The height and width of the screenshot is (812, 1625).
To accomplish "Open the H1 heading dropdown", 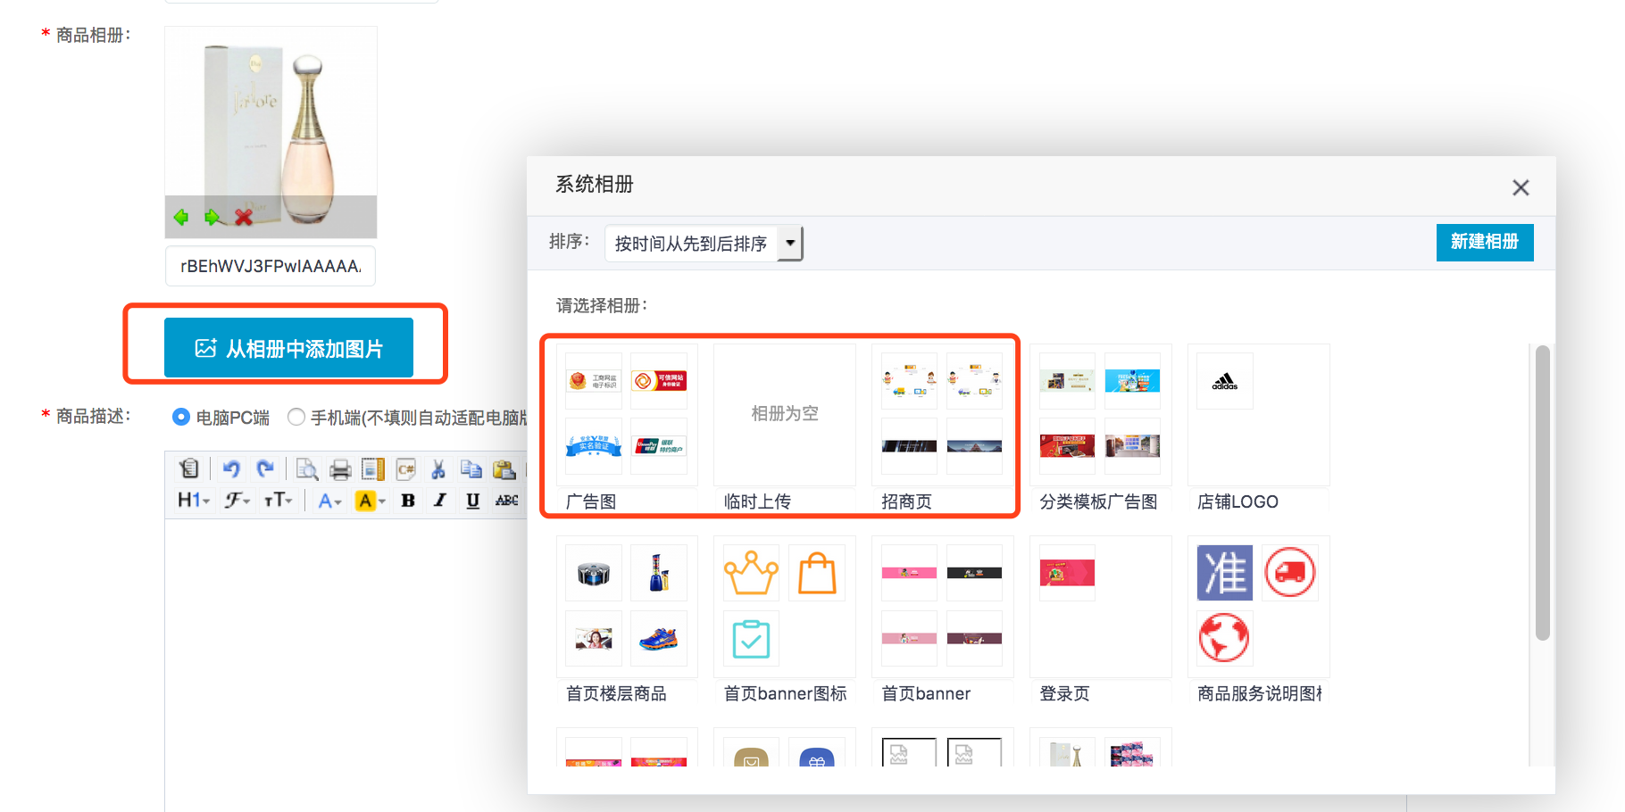I will (194, 501).
